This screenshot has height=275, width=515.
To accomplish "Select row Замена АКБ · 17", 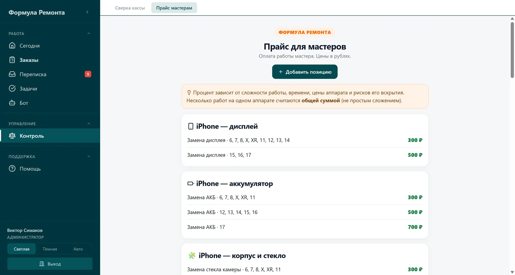I will tap(305, 227).
